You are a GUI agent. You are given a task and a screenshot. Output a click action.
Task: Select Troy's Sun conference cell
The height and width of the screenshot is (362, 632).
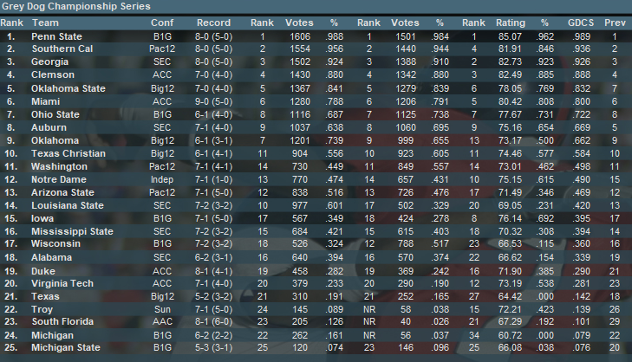click(162, 310)
